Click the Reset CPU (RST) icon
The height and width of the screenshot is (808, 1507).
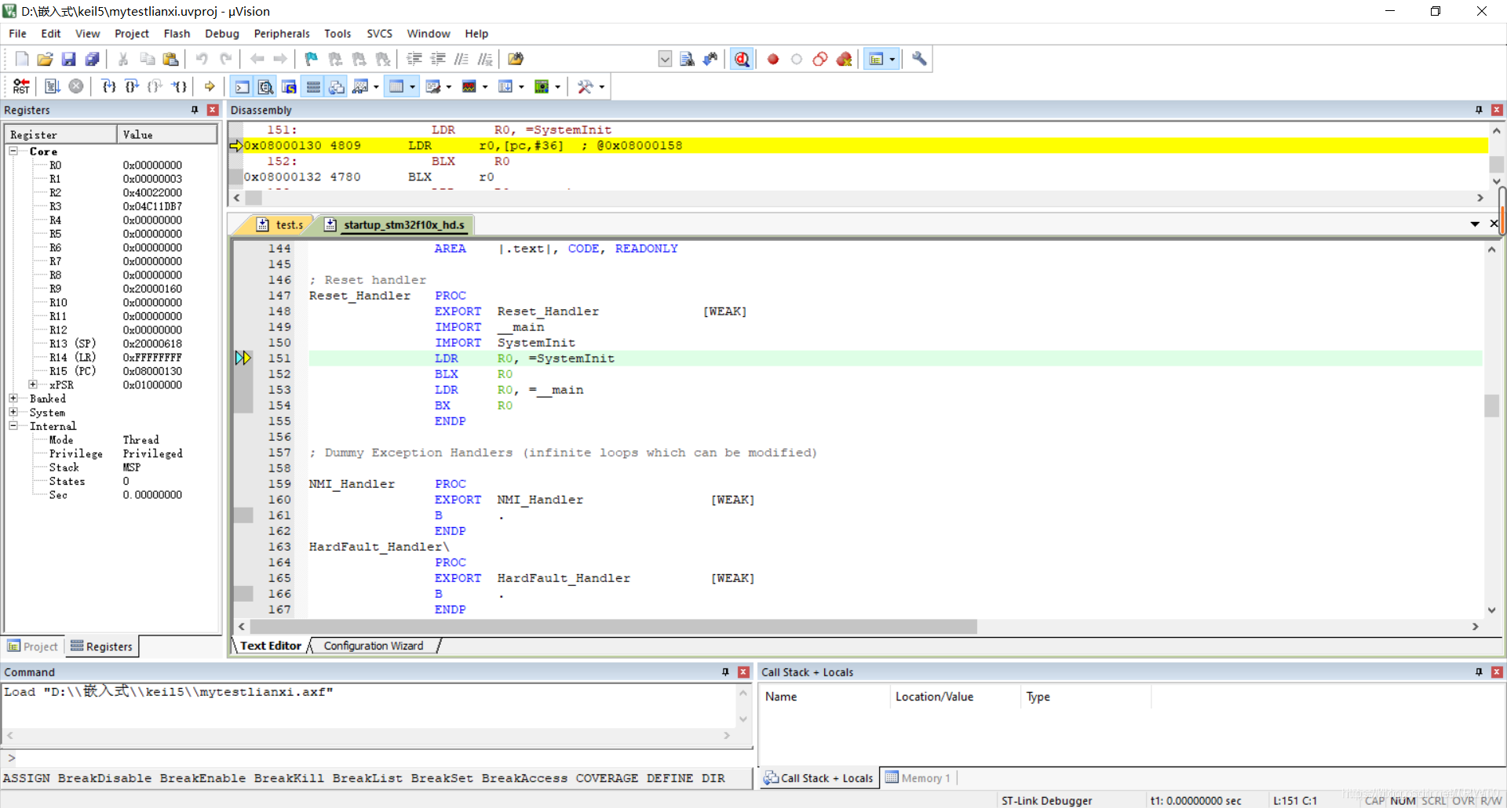[21, 86]
